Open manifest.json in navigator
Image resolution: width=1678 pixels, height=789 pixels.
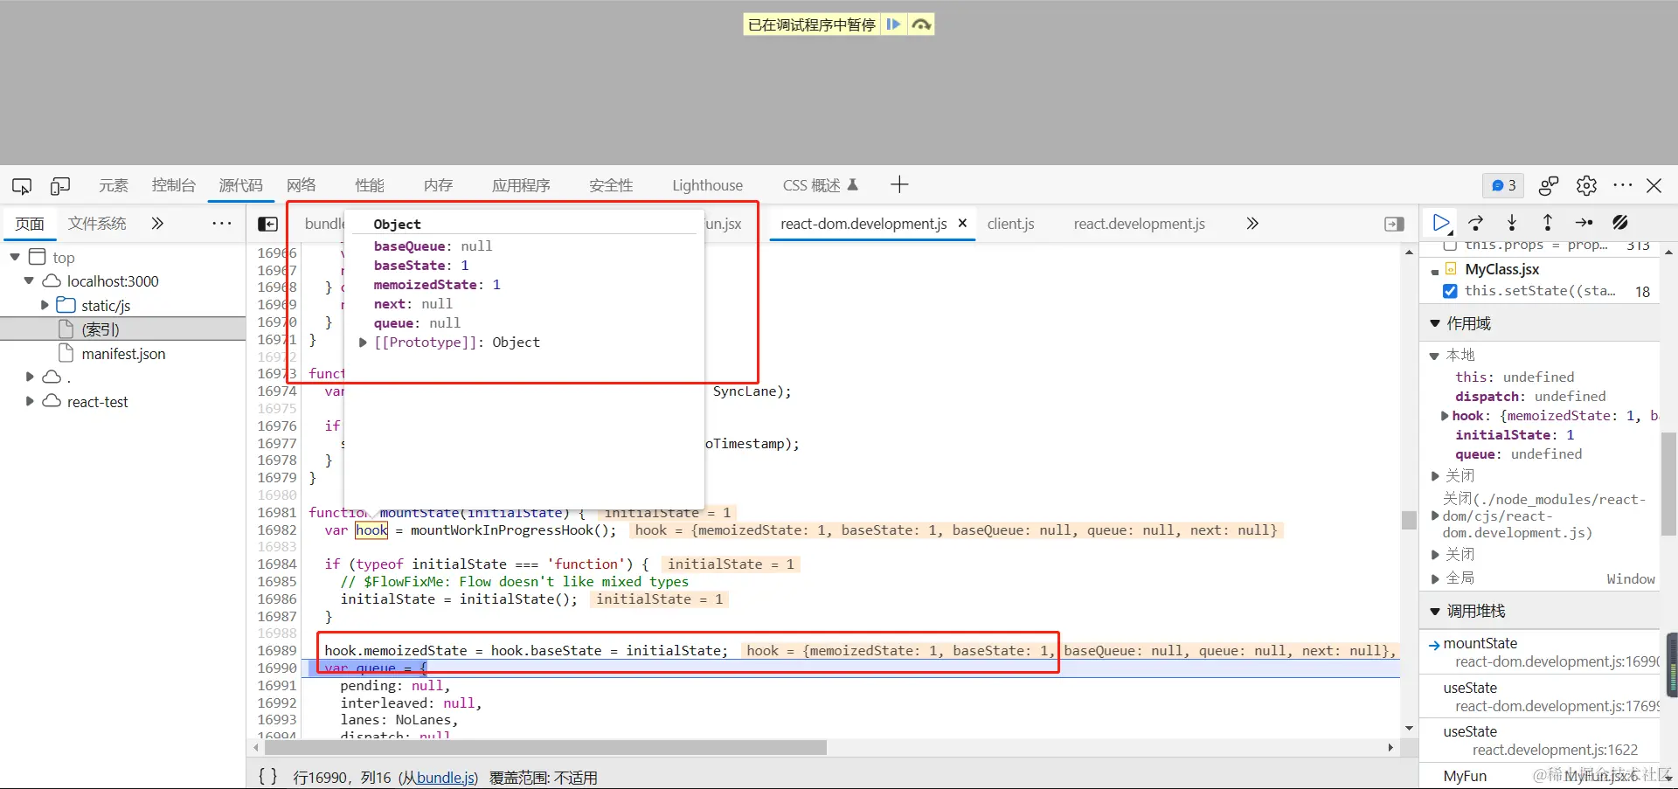coord(123,354)
